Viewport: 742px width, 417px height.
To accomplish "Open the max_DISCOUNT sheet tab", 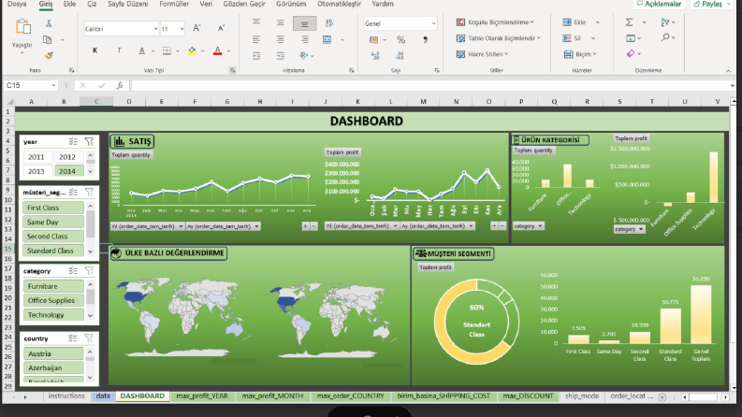I will [528, 396].
